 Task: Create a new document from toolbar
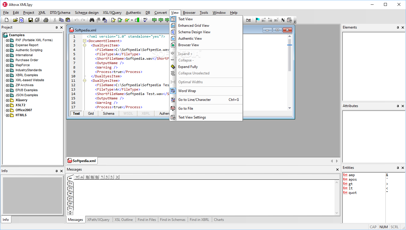[x=6, y=20]
